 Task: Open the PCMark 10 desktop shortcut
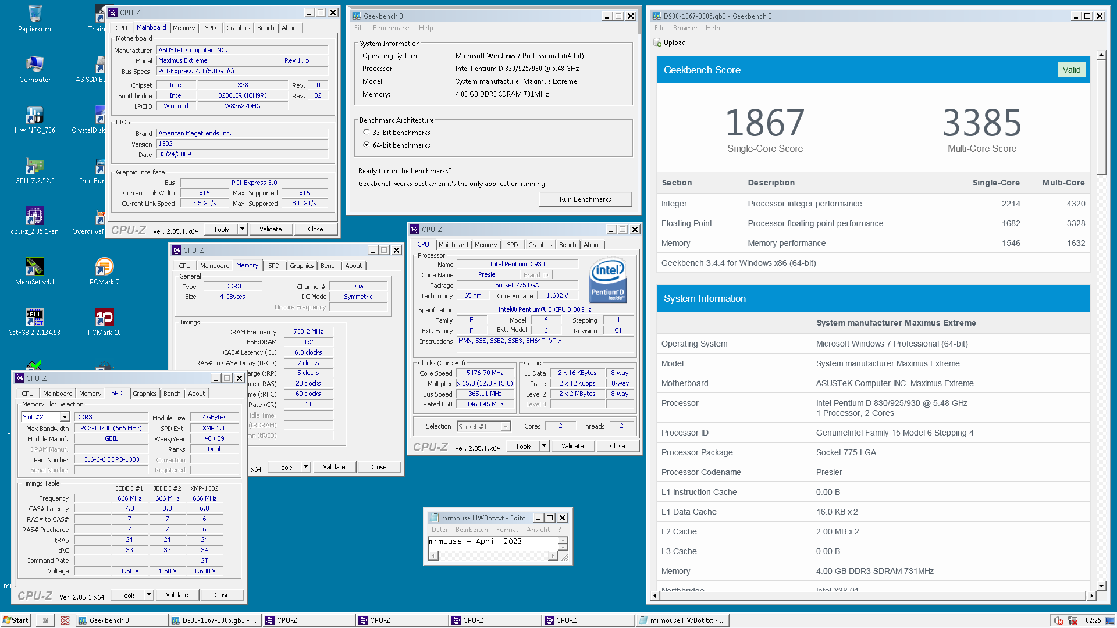click(104, 322)
